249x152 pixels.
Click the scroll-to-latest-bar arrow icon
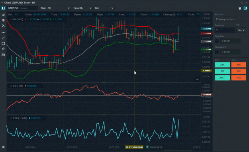coord(197,79)
